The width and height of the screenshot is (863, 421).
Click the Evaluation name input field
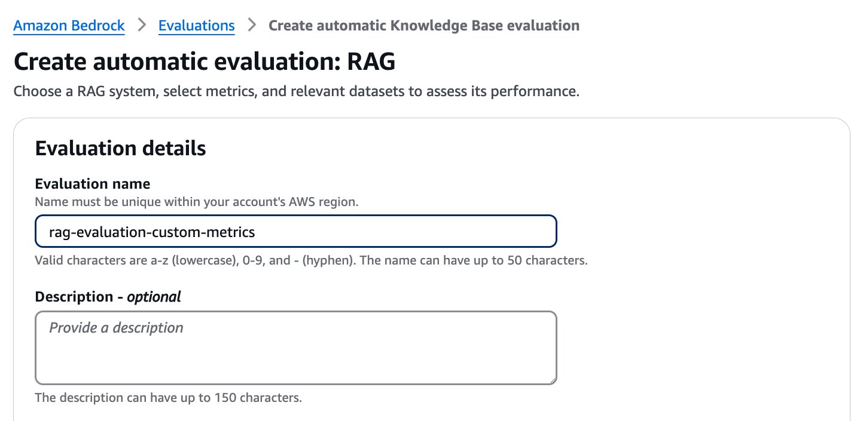296,231
